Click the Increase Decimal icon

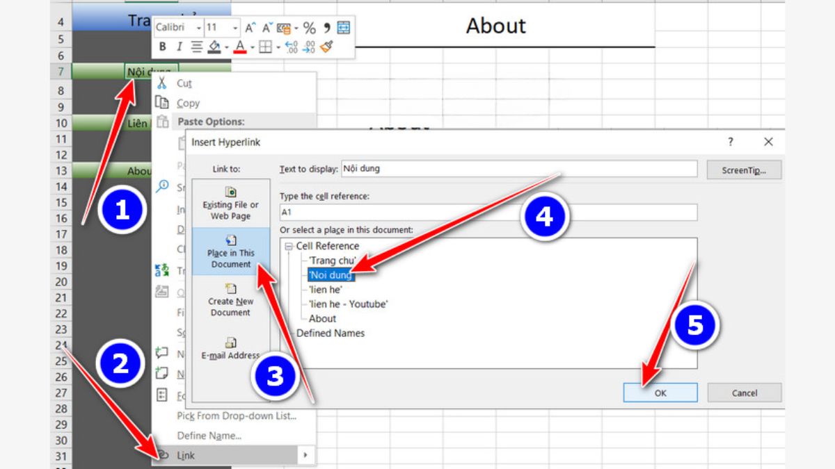tap(292, 47)
